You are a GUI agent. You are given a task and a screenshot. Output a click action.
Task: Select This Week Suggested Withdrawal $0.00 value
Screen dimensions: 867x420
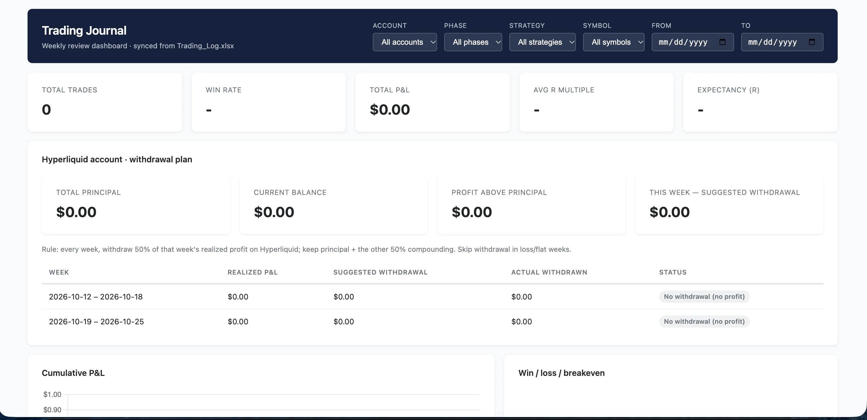(x=669, y=212)
